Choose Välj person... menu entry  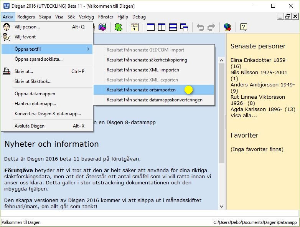click(47, 27)
